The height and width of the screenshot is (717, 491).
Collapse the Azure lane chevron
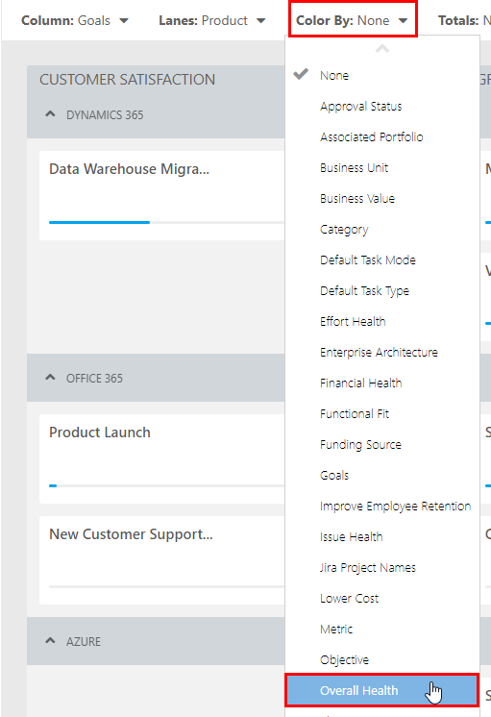coord(50,641)
